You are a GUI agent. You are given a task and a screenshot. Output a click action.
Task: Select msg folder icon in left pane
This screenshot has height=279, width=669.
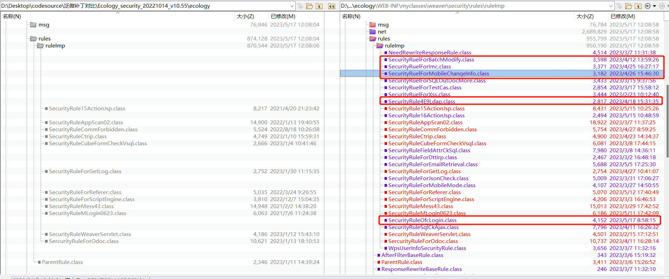coord(33,25)
